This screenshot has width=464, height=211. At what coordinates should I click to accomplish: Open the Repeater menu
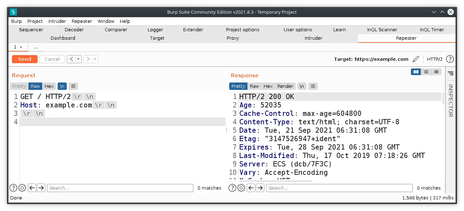pos(82,21)
